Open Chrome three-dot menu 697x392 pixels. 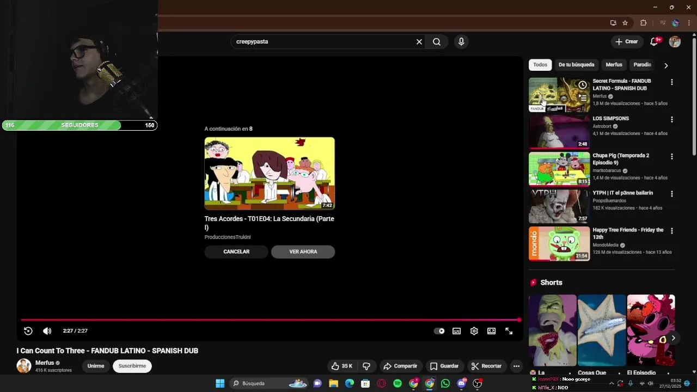(x=689, y=23)
